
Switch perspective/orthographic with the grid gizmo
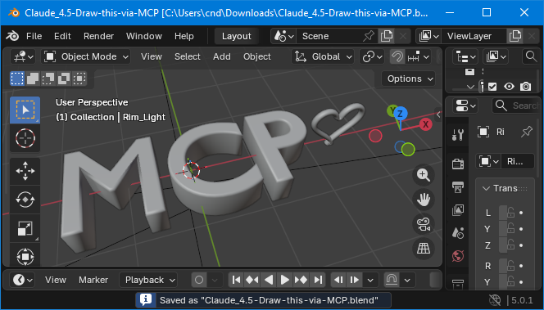point(424,249)
